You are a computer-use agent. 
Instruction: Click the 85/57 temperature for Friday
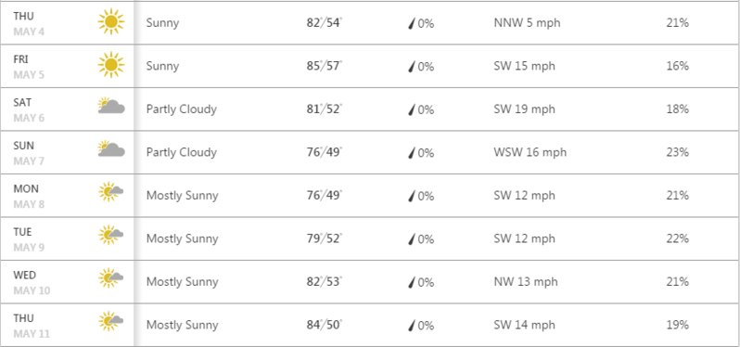pyautogui.click(x=325, y=66)
